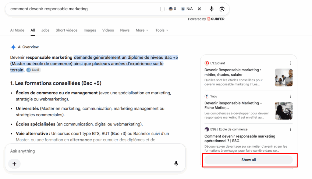
Task: Open Ynov Fiche Métier article
Action: pos(233,105)
